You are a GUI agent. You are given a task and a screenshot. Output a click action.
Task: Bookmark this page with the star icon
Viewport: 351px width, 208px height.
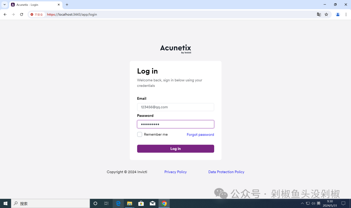coord(326,15)
